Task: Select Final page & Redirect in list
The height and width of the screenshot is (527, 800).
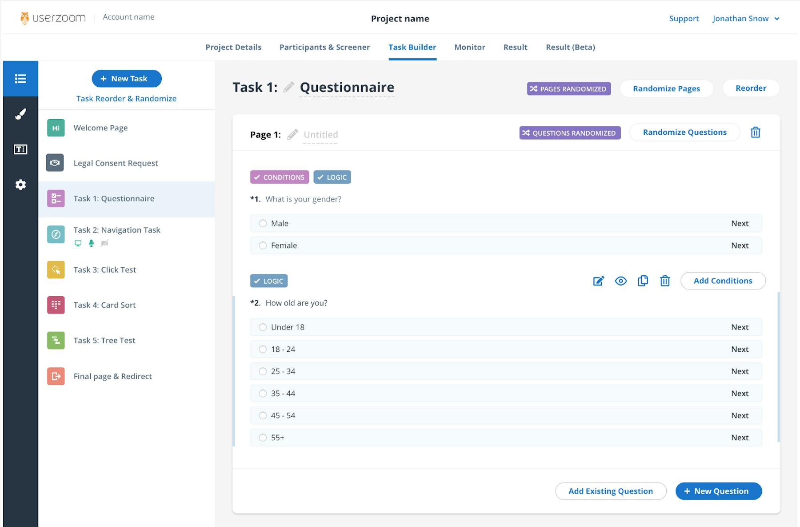Action: tap(127, 376)
